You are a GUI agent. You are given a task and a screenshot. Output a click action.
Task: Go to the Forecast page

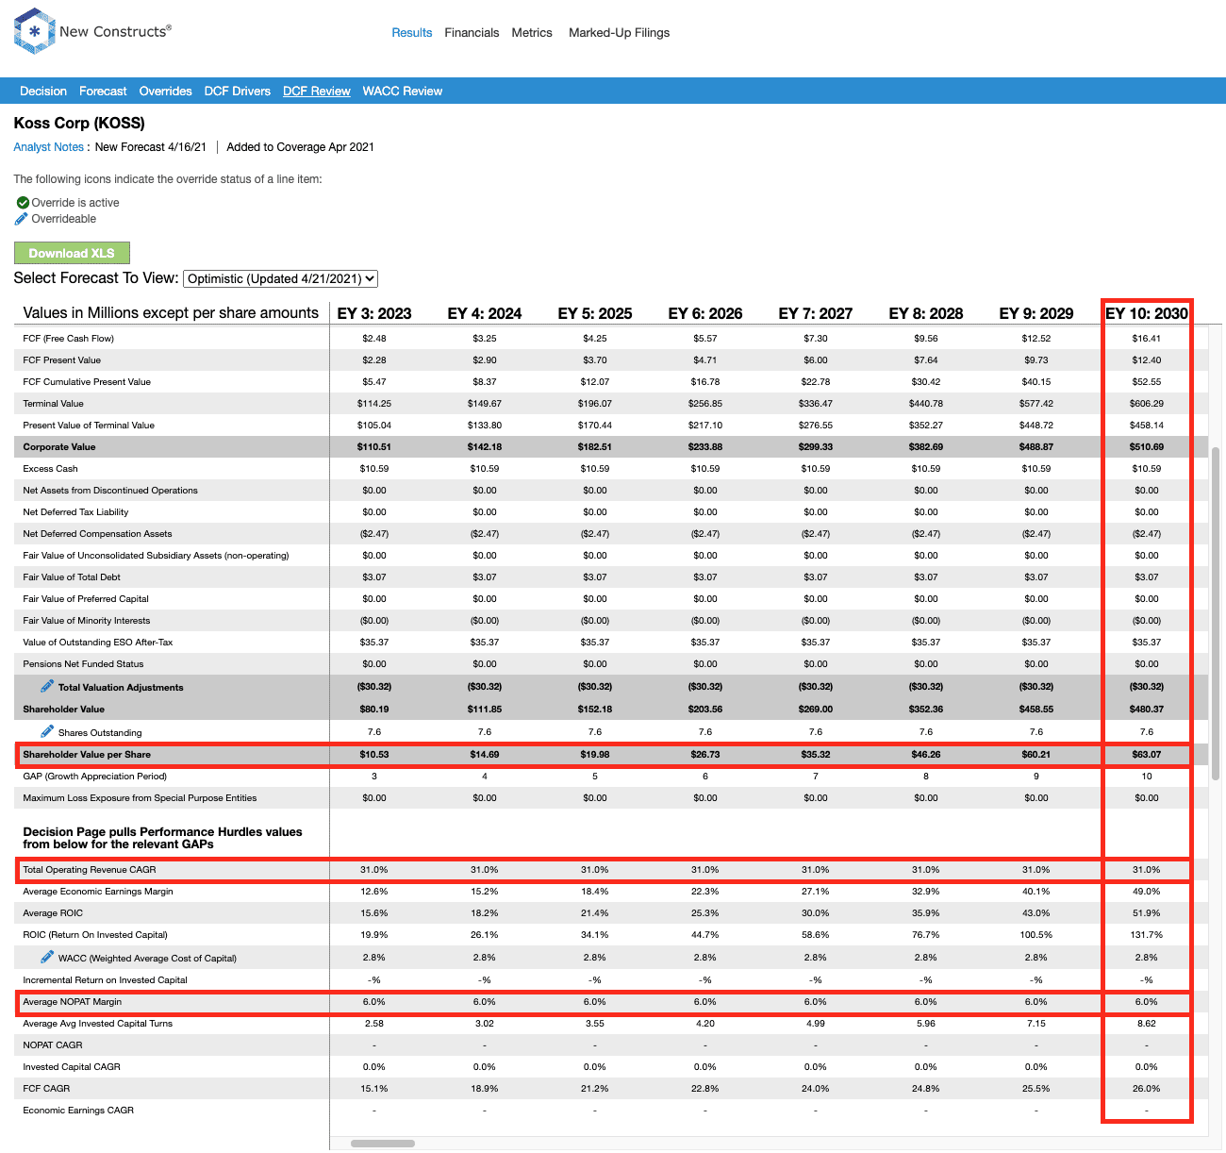(103, 92)
